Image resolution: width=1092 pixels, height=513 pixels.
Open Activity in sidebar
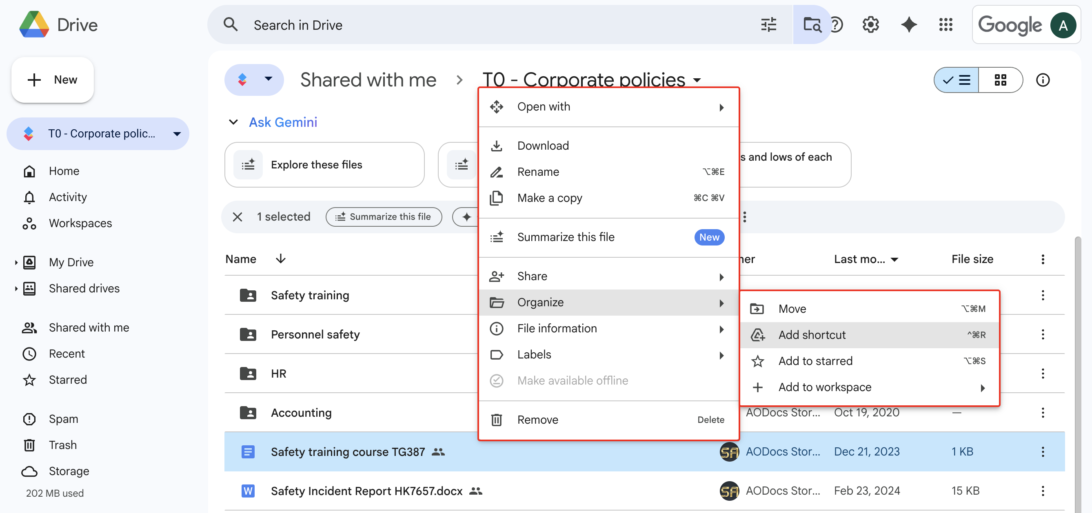coord(68,197)
